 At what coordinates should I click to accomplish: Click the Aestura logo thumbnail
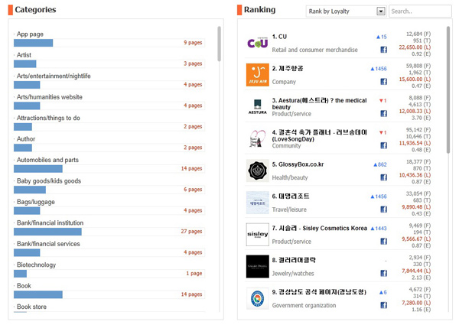257,107
